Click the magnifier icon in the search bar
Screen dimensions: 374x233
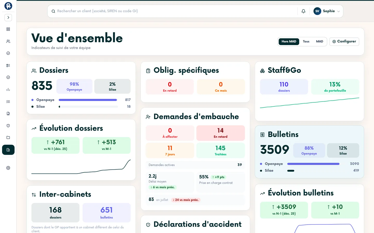pos(53,11)
